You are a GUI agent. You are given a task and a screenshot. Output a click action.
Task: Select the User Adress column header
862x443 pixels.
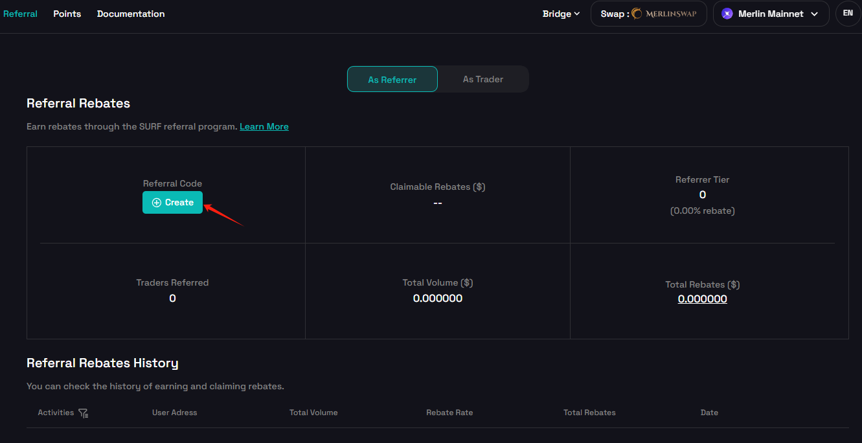click(174, 413)
